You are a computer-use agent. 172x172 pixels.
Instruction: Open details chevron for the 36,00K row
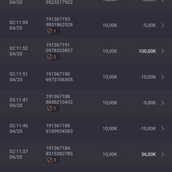[163, 154]
